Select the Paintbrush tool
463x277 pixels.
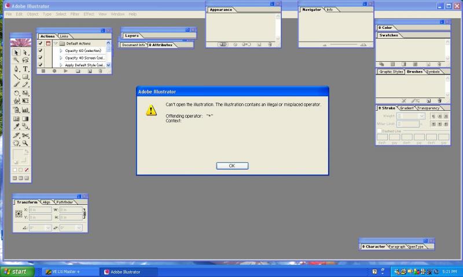[x=16, y=85]
